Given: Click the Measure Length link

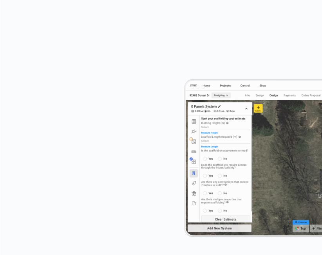Looking at the screenshot, I should click(210, 147).
